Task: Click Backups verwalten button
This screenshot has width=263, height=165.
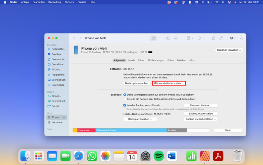Action: tap(140, 119)
